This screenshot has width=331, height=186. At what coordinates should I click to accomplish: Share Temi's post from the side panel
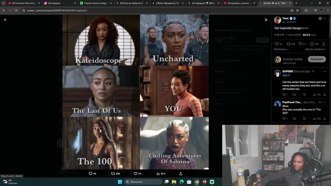pos(324,44)
